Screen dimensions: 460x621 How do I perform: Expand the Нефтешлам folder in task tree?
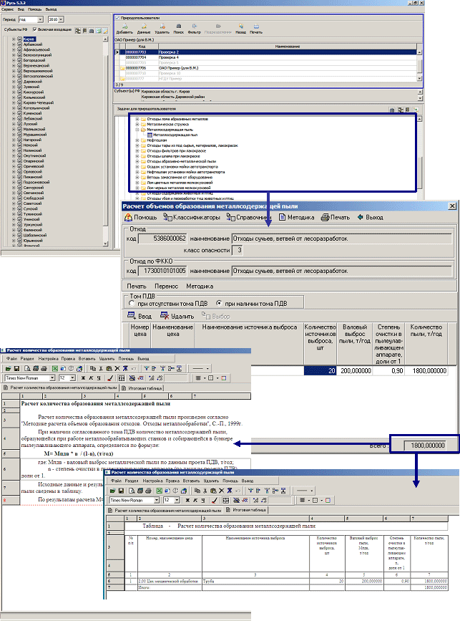coord(137,140)
